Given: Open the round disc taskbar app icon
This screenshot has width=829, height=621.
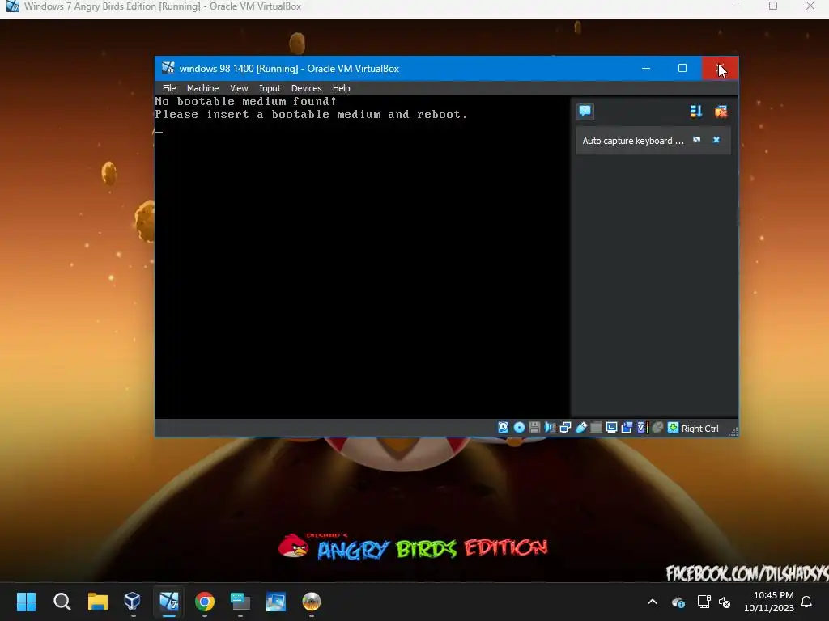Looking at the screenshot, I should [312, 602].
